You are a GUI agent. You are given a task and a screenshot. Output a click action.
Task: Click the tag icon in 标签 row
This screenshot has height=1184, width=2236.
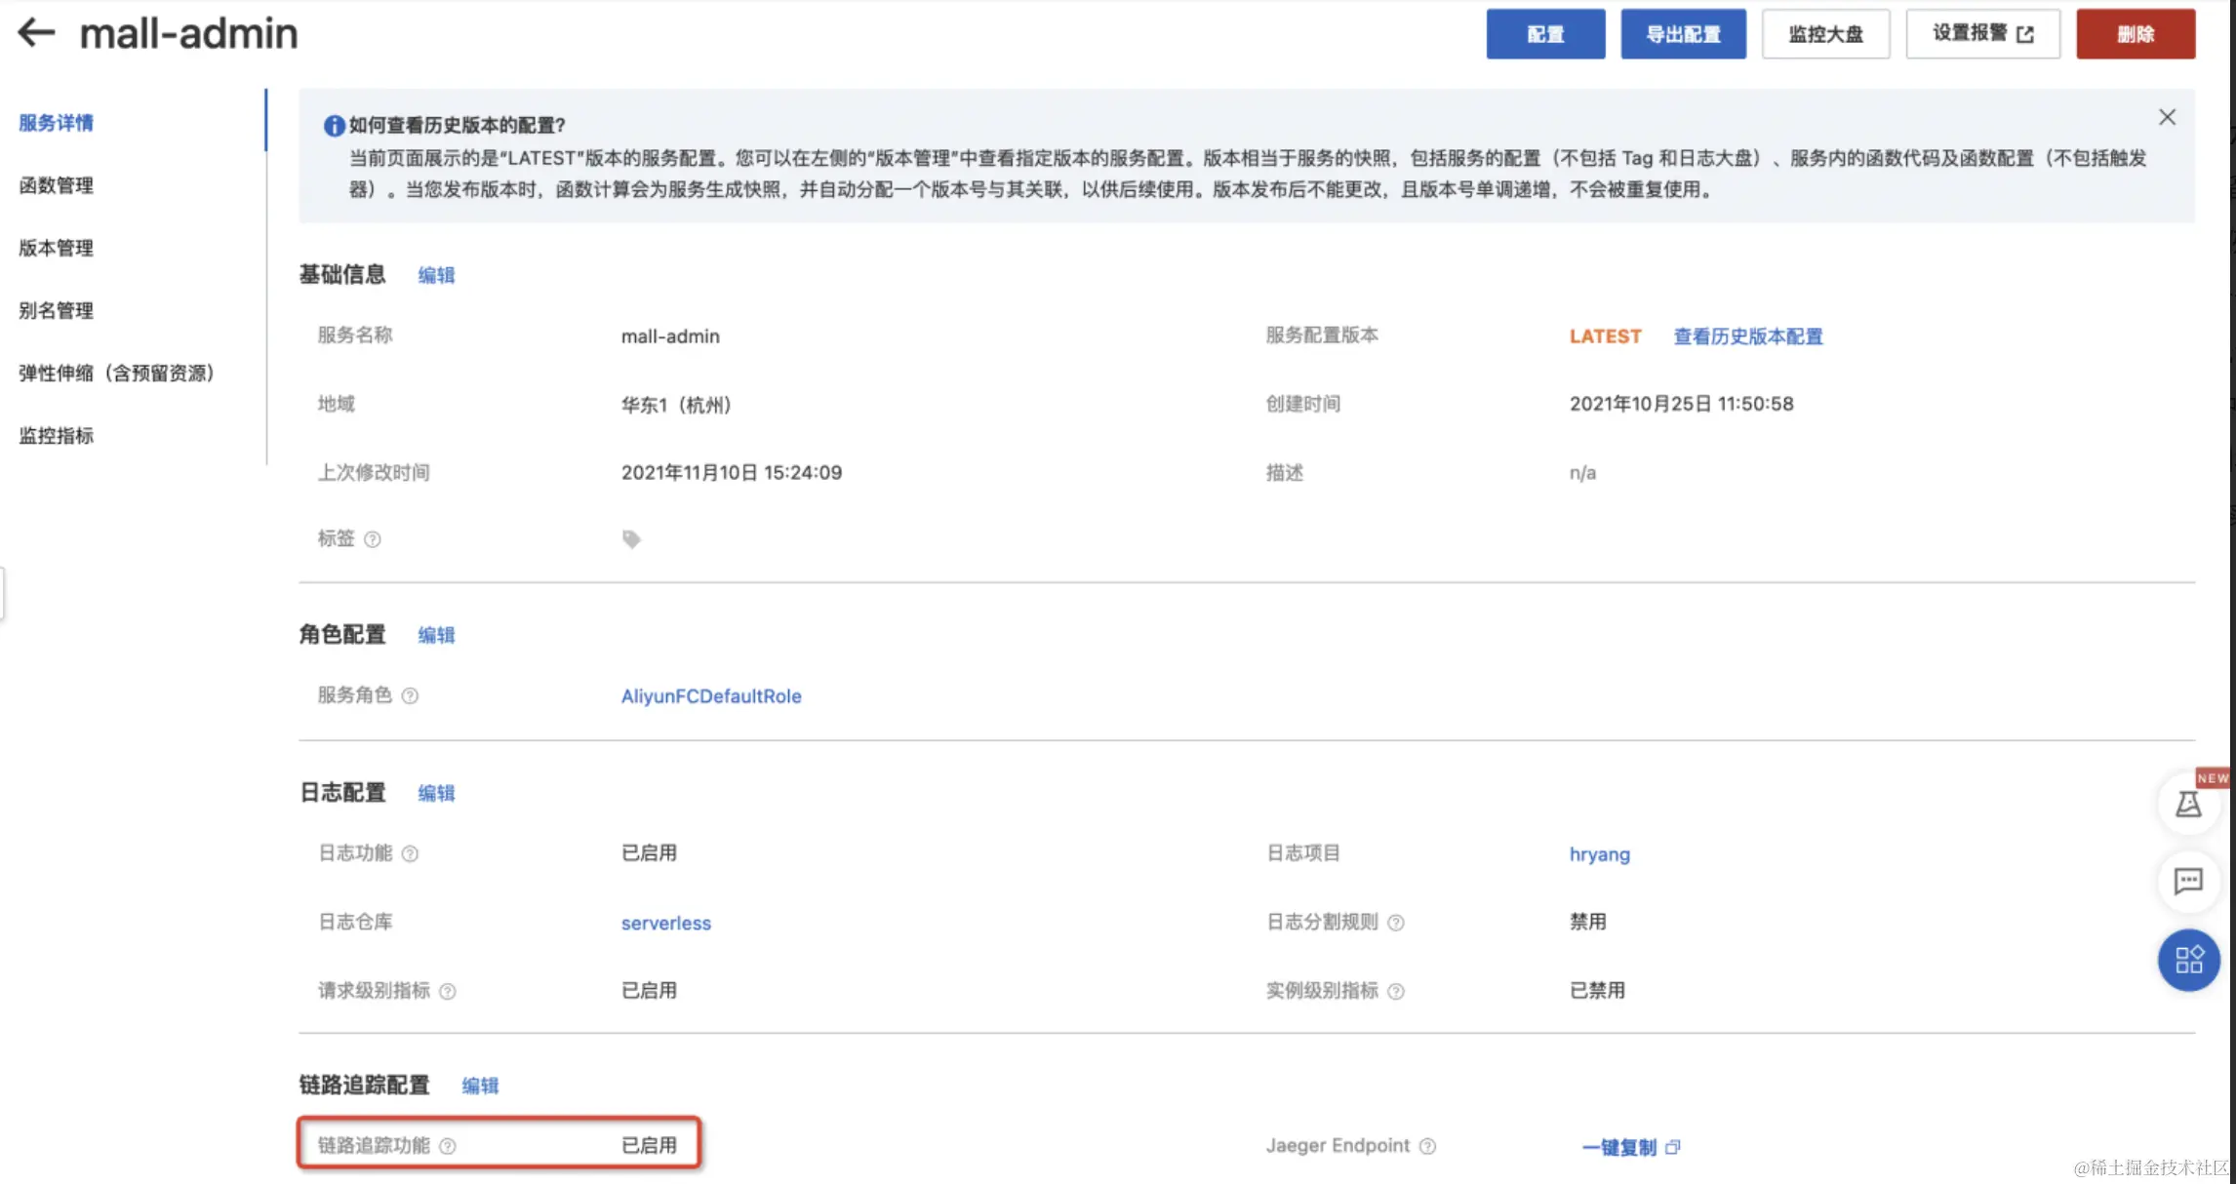pyautogui.click(x=631, y=539)
